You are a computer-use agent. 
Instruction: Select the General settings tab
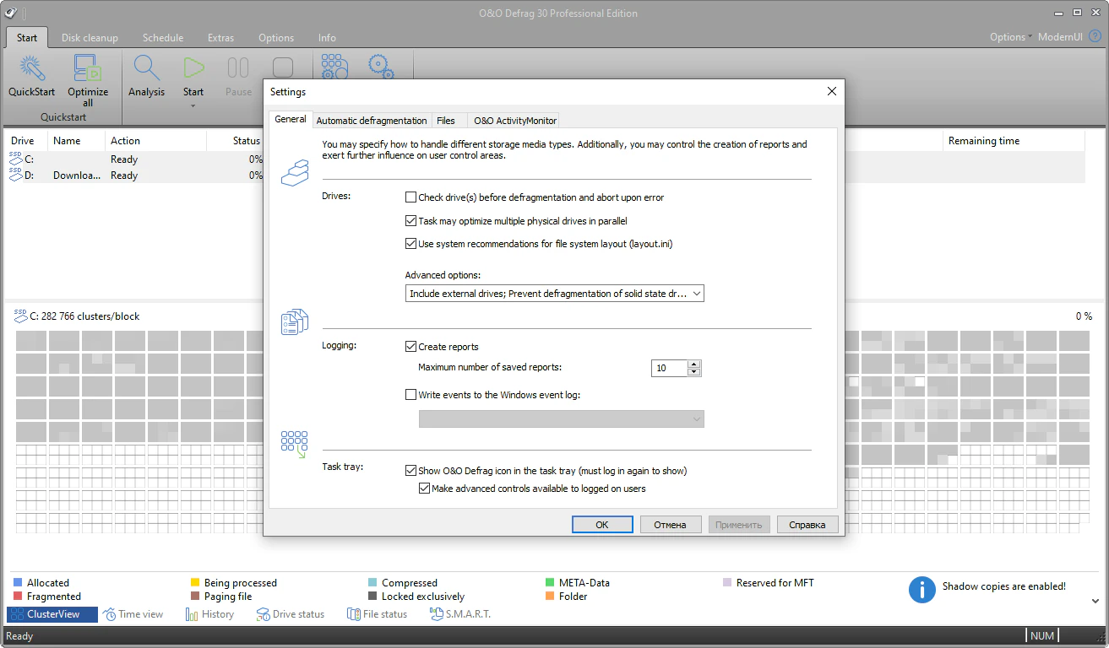[291, 119]
